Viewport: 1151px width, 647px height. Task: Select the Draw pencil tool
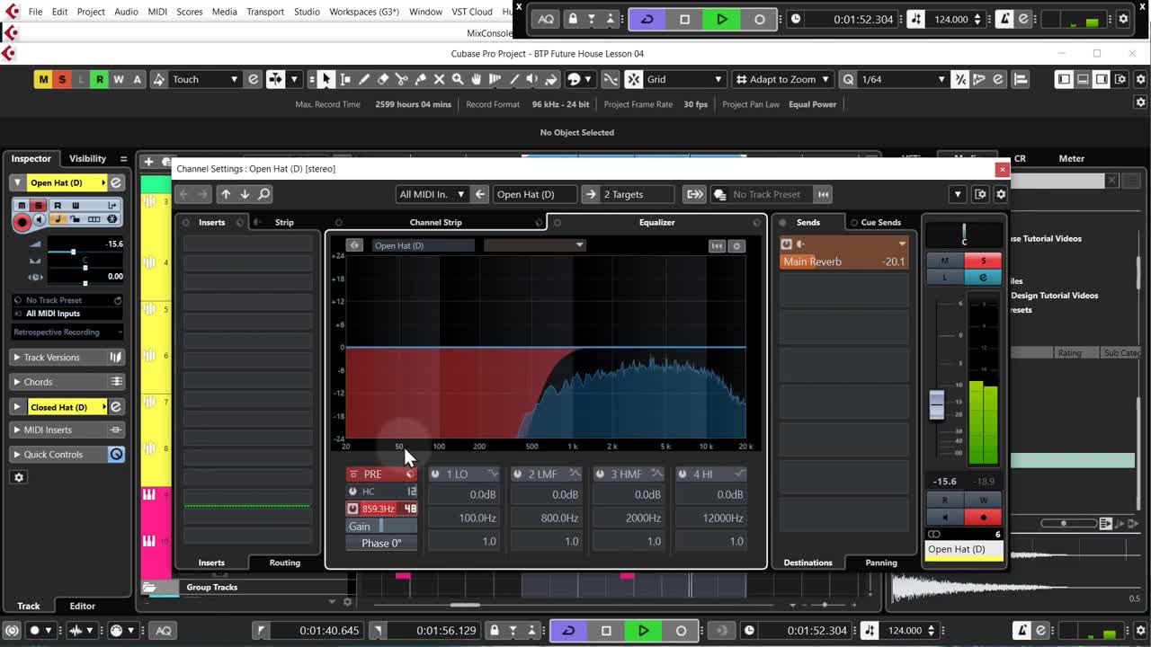click(x=363, y=79)
